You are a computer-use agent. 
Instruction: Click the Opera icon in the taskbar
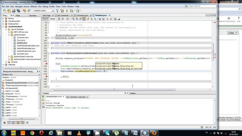pyautogui.click(x=42, y=133)
